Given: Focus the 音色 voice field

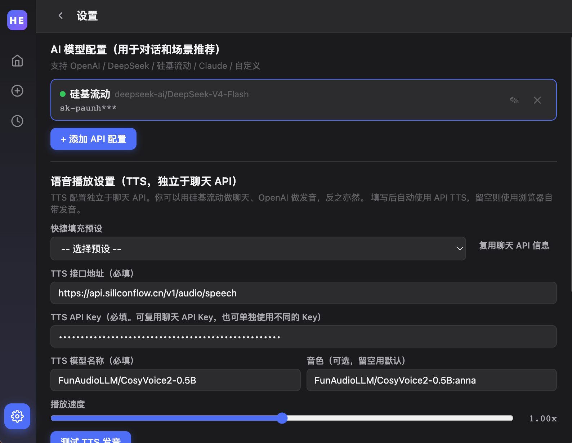Looking at the screenshot, I should (x=432, y=380).
